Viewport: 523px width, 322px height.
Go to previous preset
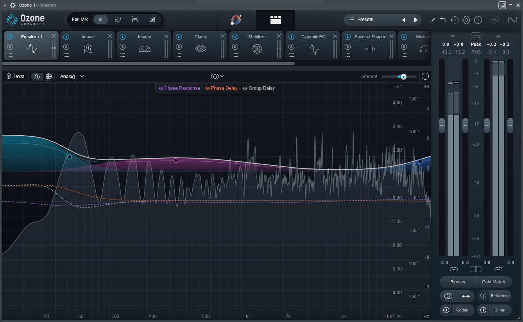[x=404, y=20]
